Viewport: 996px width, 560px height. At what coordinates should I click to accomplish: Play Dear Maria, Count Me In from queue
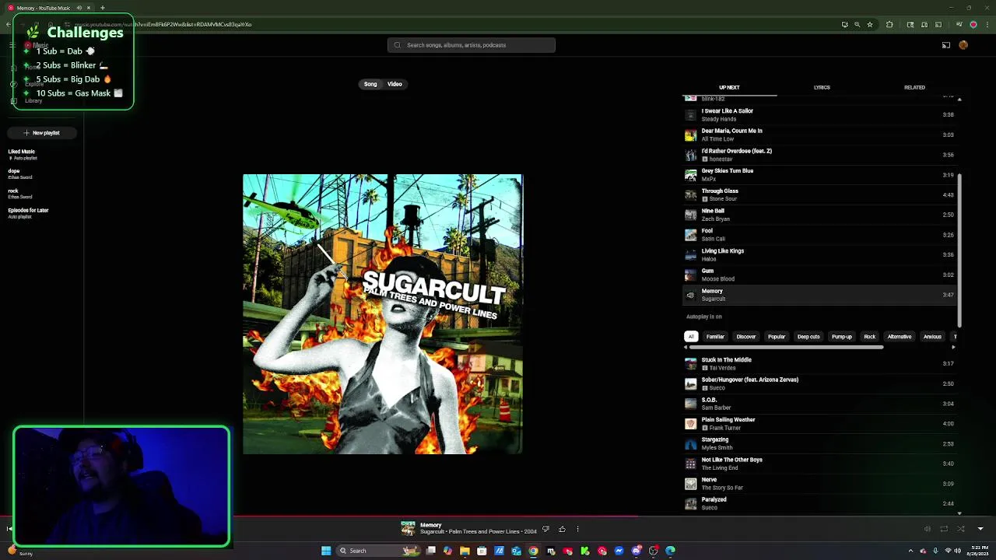click(820, 135)
